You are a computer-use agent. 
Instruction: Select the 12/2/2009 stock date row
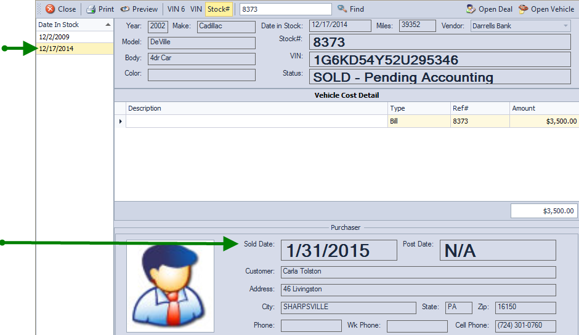[x=75, y=37]
